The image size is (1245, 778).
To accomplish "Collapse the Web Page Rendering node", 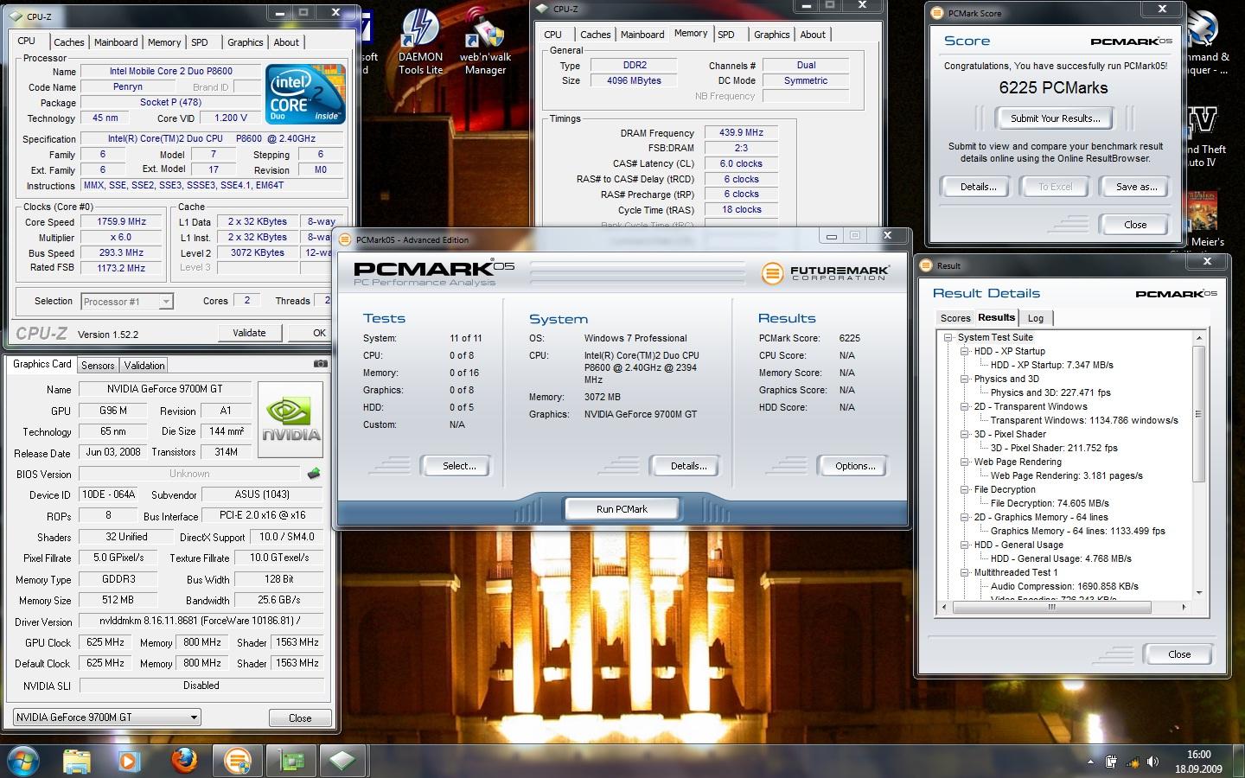I will [x=965, y=462].
